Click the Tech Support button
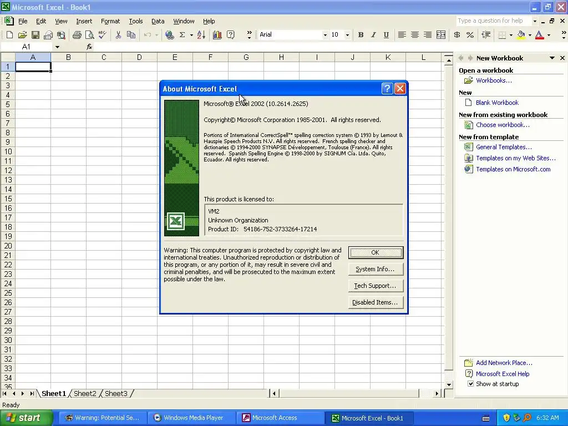568x426 pixels. (x=376, y=286)
